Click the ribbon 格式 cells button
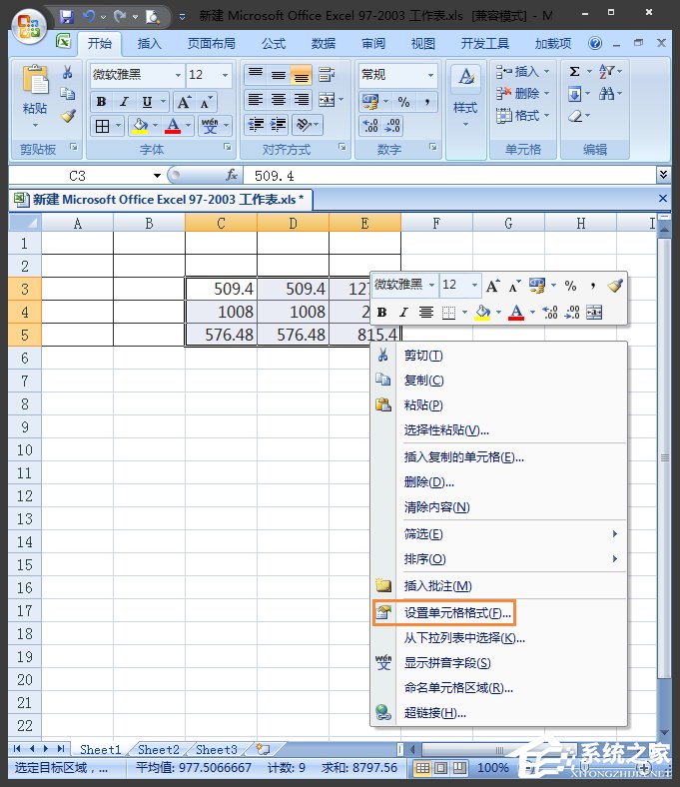680x787 pixels. tap(522, 116)
